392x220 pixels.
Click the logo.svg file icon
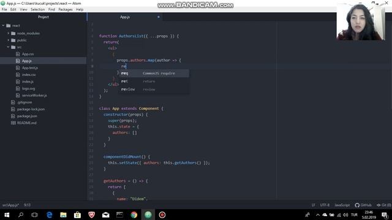18,89
